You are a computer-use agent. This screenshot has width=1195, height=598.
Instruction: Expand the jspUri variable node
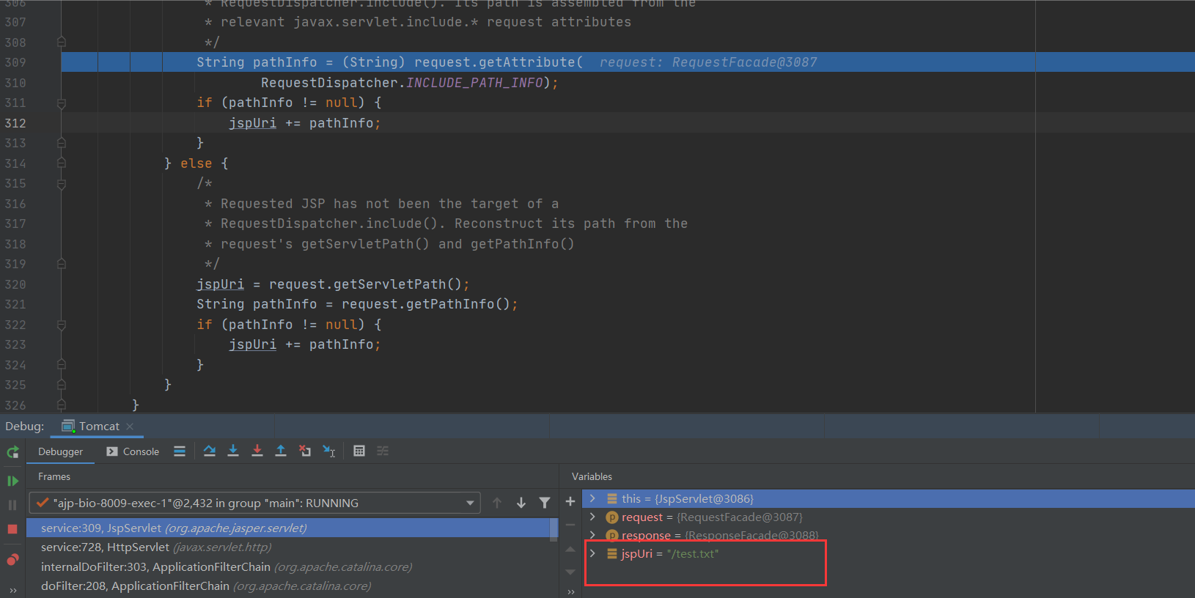592,553
